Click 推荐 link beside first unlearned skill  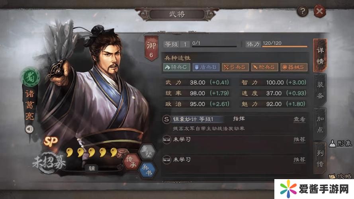[x=299, y=140]
